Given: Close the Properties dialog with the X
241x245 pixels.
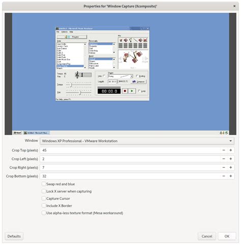Looking at the screenshot, I should click(x=234, y=6).
